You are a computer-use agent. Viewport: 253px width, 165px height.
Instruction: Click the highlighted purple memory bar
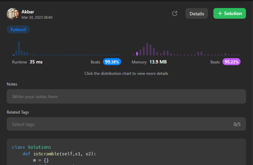point(137,53)
